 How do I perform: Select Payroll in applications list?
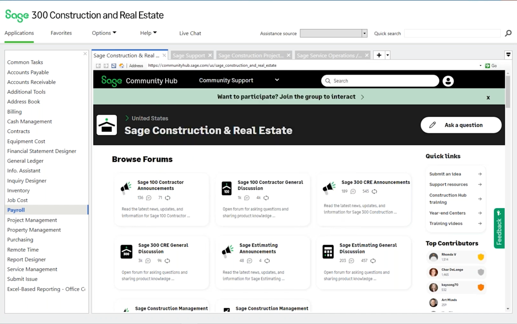[47, 210]
